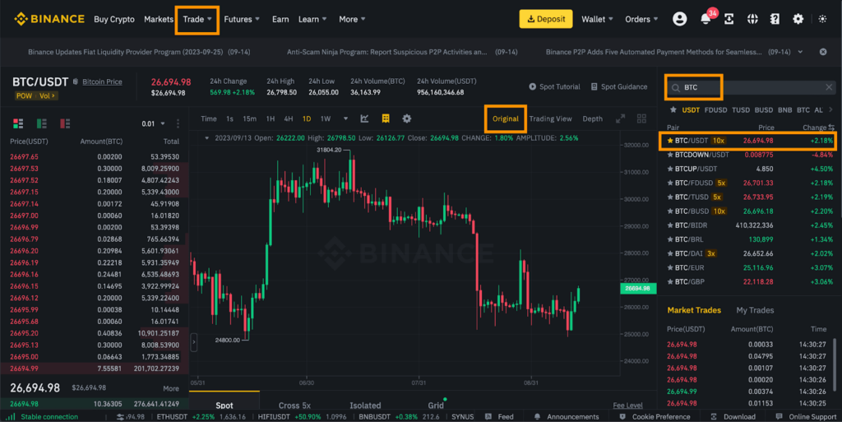This screenshot has width=842, height=422.
Task: Select the 1s interval
Action: (229, 118)
